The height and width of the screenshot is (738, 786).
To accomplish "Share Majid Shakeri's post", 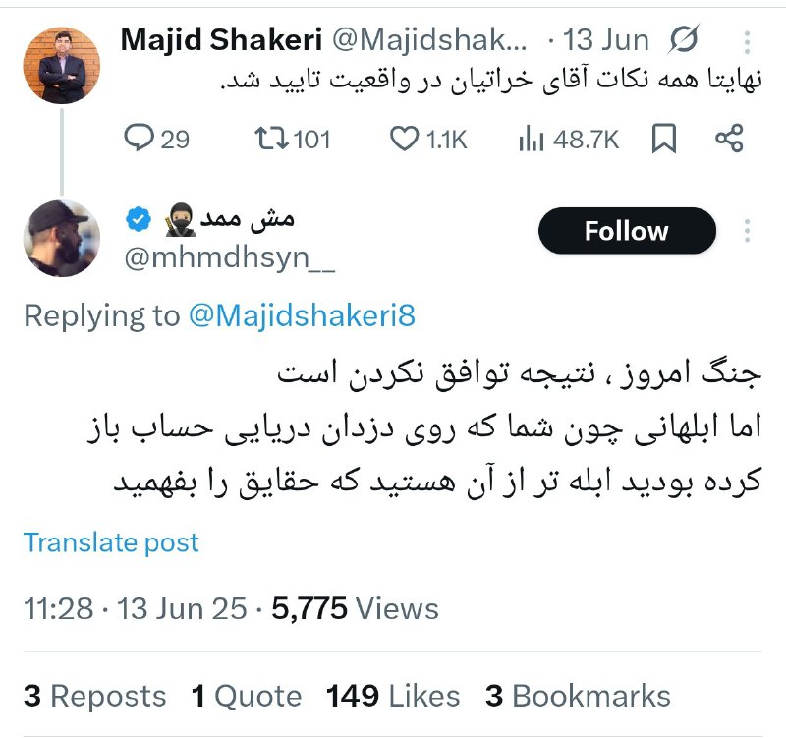I will click(729, 138).
